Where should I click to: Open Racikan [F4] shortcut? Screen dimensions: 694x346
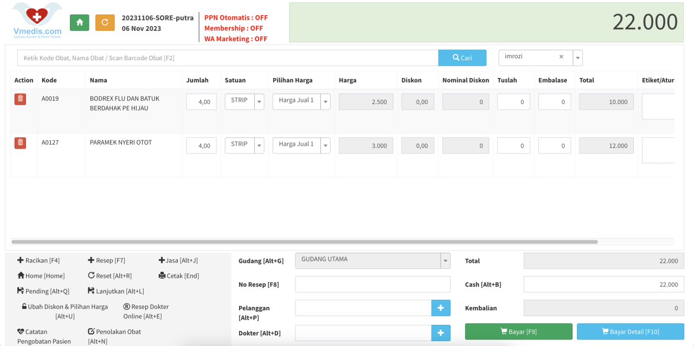(38, 260)
